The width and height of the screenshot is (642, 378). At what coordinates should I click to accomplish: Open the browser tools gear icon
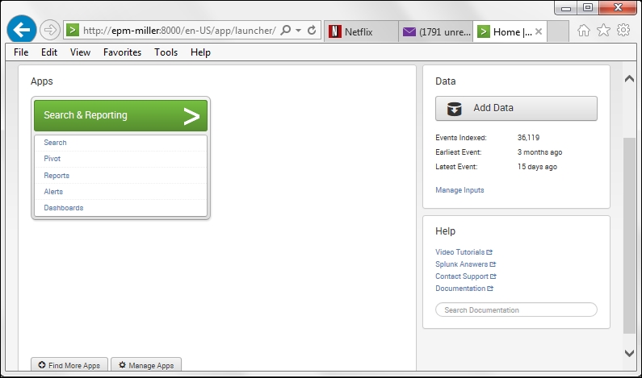[623, 31]
